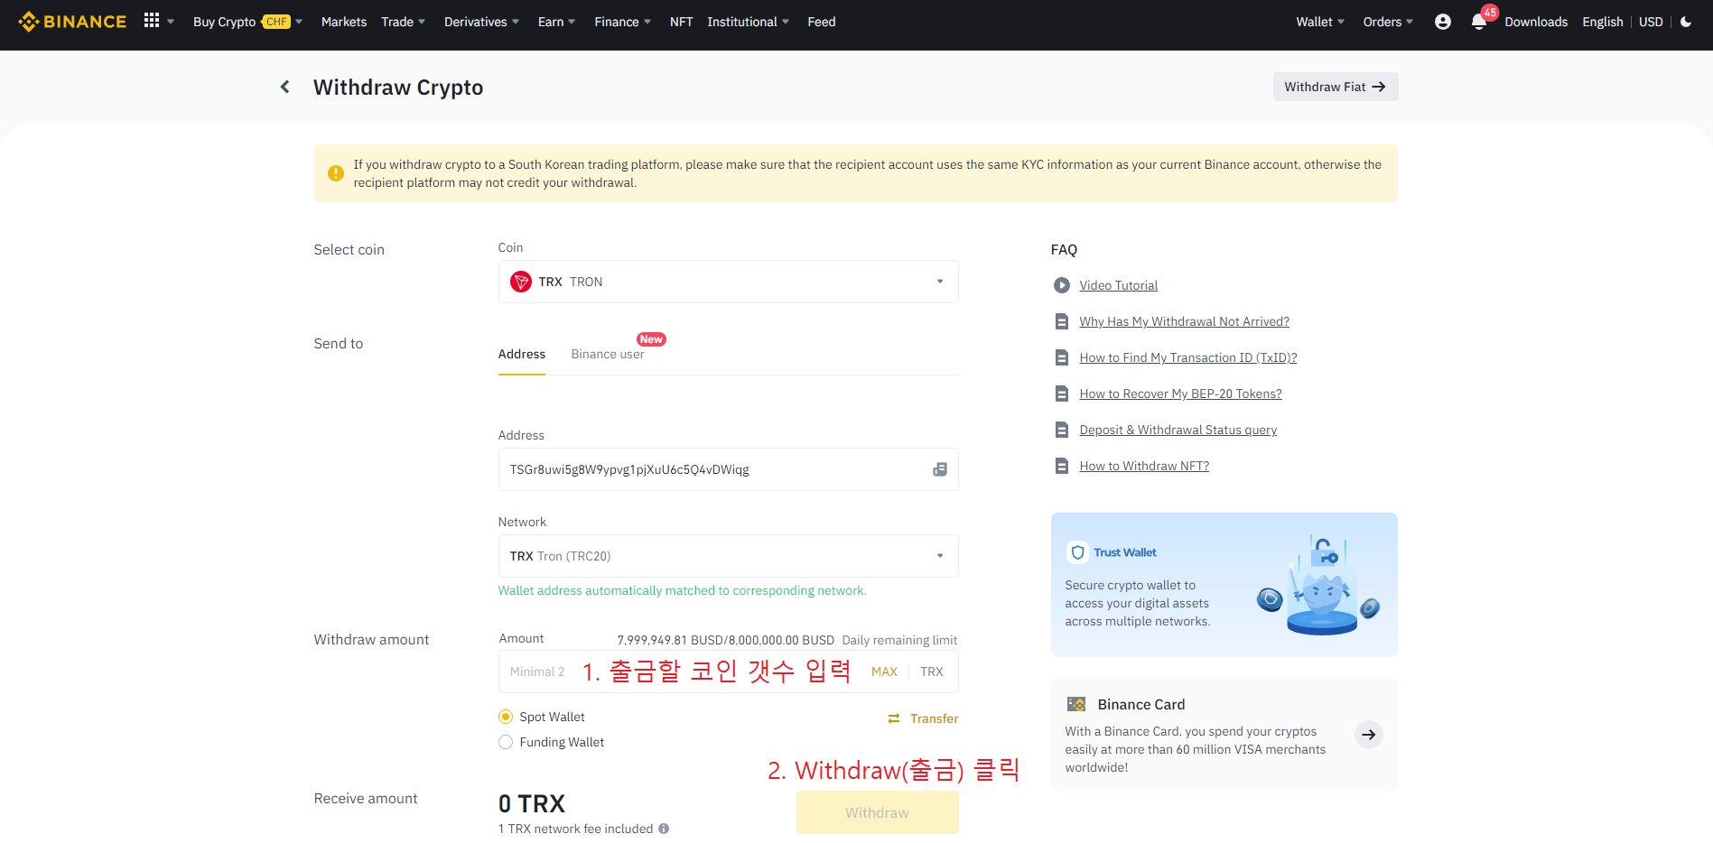1713x843 pixels.
Task: Expand the Finance menu
Action: coord(622,22)
